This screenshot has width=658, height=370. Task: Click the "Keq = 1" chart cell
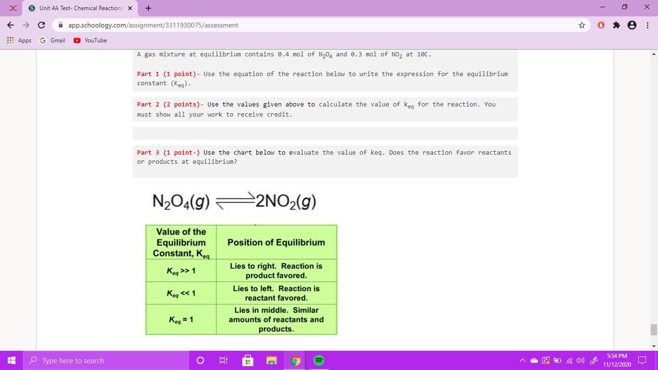coord(181,319)
